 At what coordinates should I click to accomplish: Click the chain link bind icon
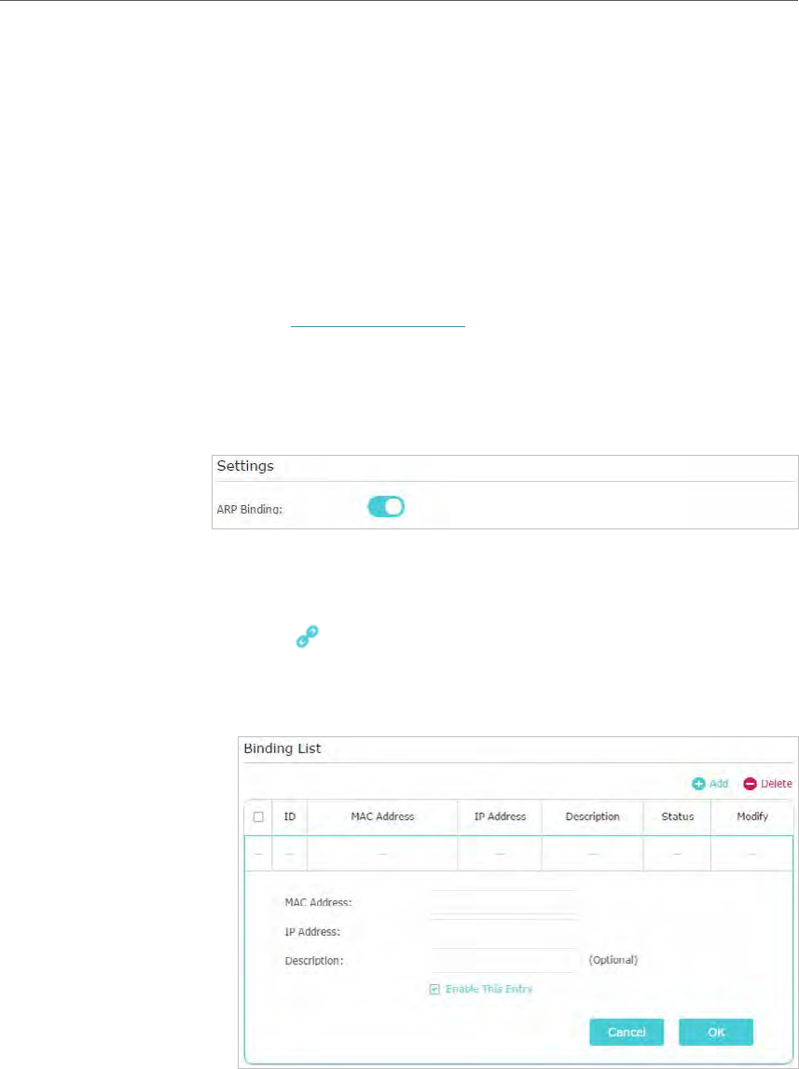point(306,638)
